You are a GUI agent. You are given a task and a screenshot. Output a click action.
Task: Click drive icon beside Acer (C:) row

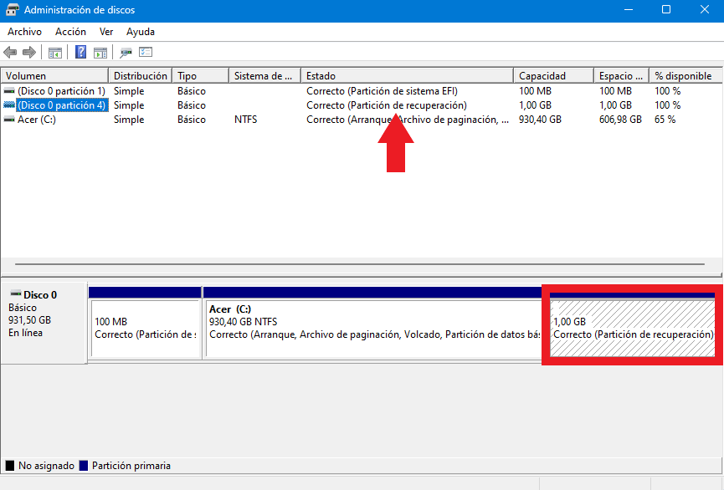coord(9,120)
